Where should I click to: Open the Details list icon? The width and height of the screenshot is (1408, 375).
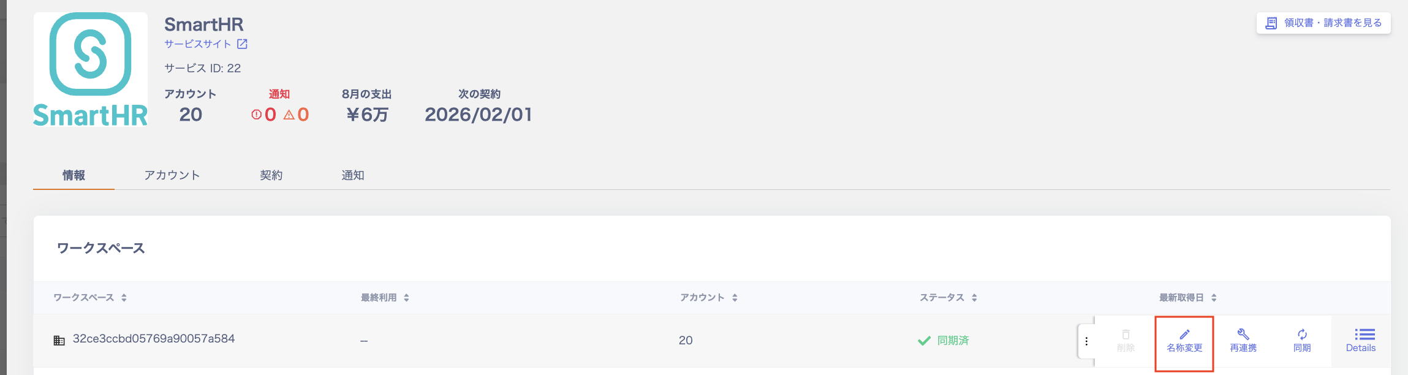1361,335
